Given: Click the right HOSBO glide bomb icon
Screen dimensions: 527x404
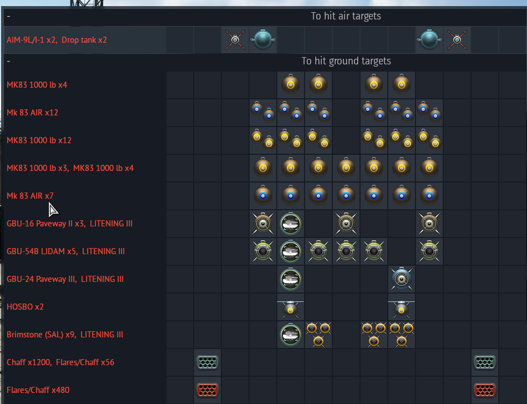Looking at the screenshot, I should click(401, 307).
